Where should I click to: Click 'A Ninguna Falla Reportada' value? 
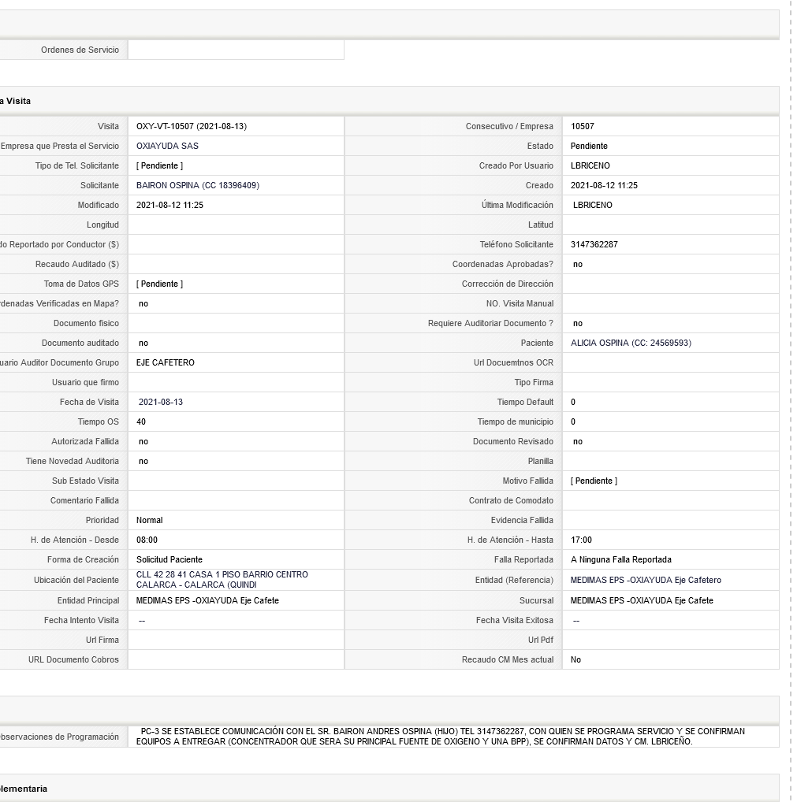[x=621, y=559]
